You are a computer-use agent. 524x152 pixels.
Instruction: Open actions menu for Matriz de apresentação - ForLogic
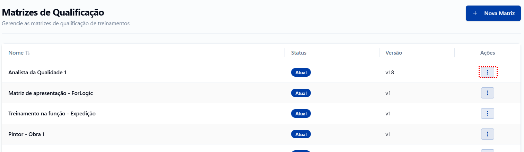point(488,93)
